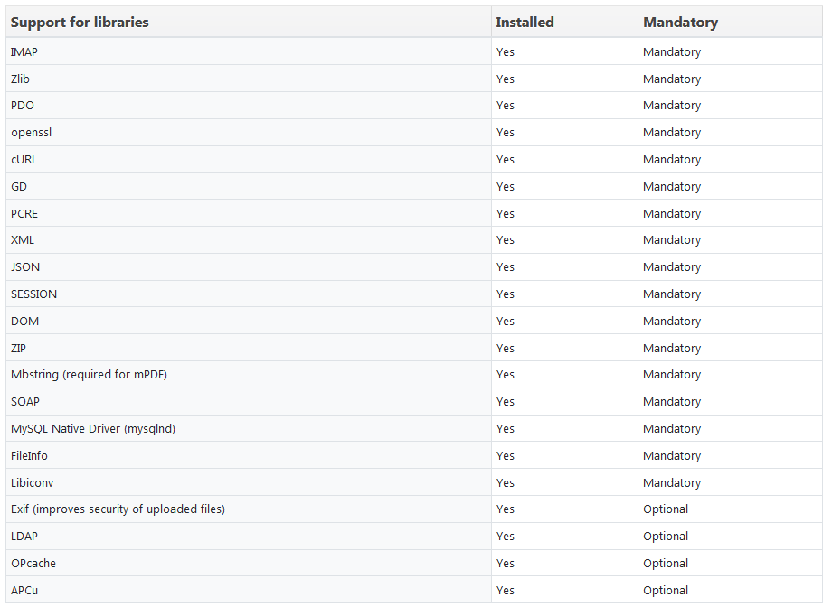Click the 'Yes' value in SOAP row
This screenshot has height=607, width=832.
click(506, 402)
